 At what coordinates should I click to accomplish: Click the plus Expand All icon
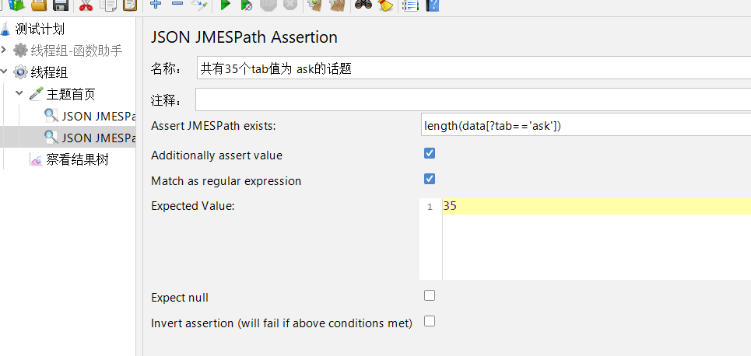156,4
